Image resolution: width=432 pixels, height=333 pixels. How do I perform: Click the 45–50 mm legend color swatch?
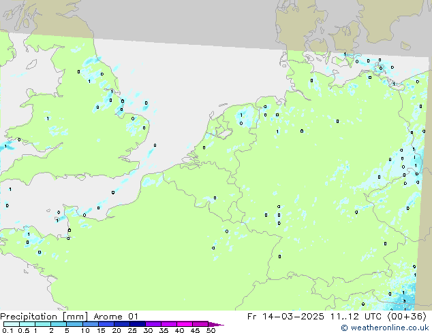200,324
